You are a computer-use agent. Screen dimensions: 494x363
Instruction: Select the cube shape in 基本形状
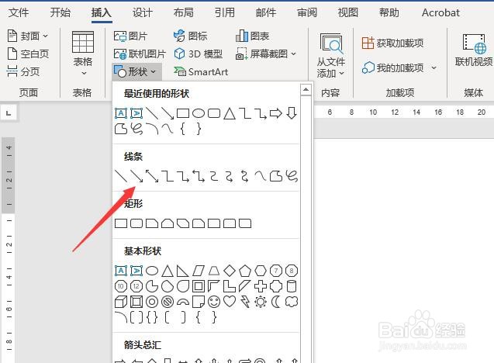pyautogui.click(x=121, y=302)
